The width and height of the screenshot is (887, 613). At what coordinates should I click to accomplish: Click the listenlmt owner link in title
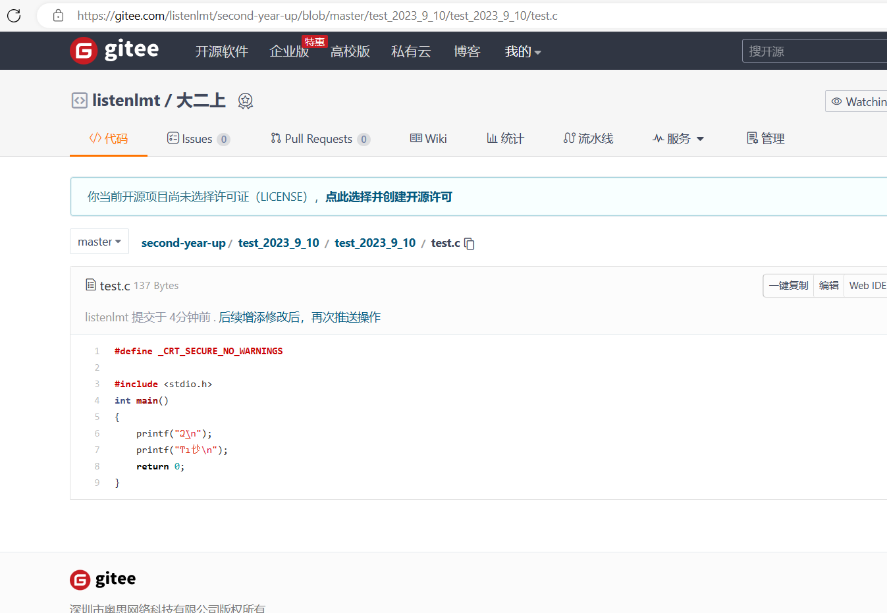(x=126, y=100)
